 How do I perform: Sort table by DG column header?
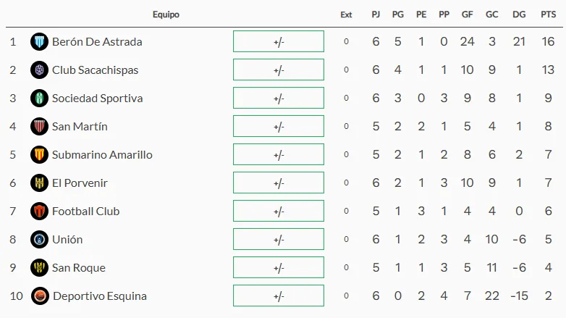tap(519, 14)
